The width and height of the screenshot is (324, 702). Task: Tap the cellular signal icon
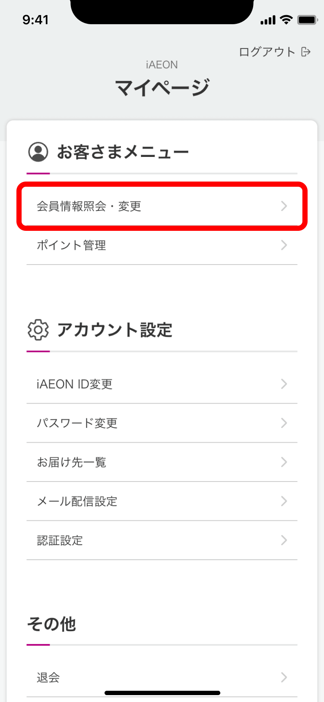[268, 20]
